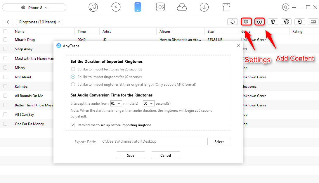Select the Better Than I Know Myself row

(34, 105)
